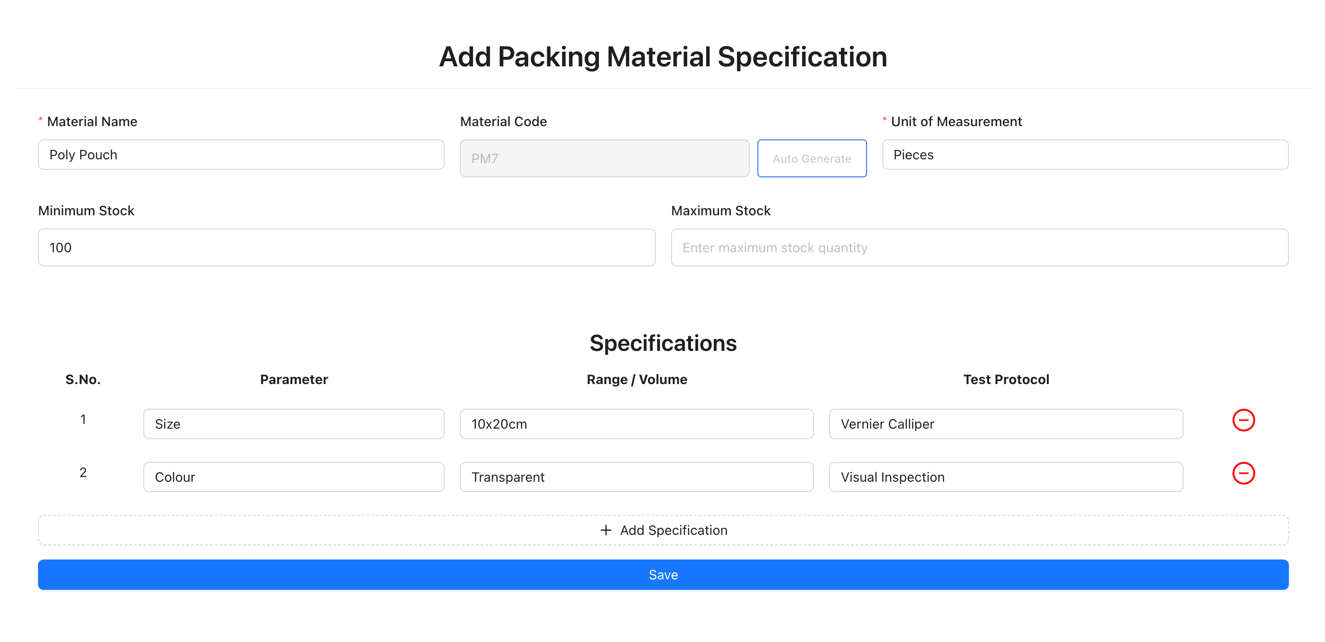Open the Unit of Measurement dropdown
The image size is (1325, 642).
coord(1085,155)
